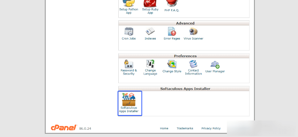Image resolution: width=298 pixels, height=137 pixels.
Task: Click the Setup Ruby App text link
Action: tap(150, 11)
